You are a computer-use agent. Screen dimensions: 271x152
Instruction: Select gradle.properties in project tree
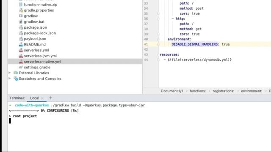[x=39, y=10]
